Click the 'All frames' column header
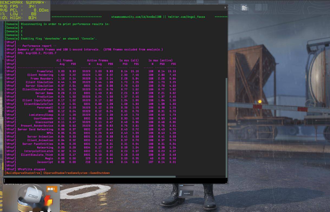The width and height of the screenshot is (330, 212). [64, 61]
